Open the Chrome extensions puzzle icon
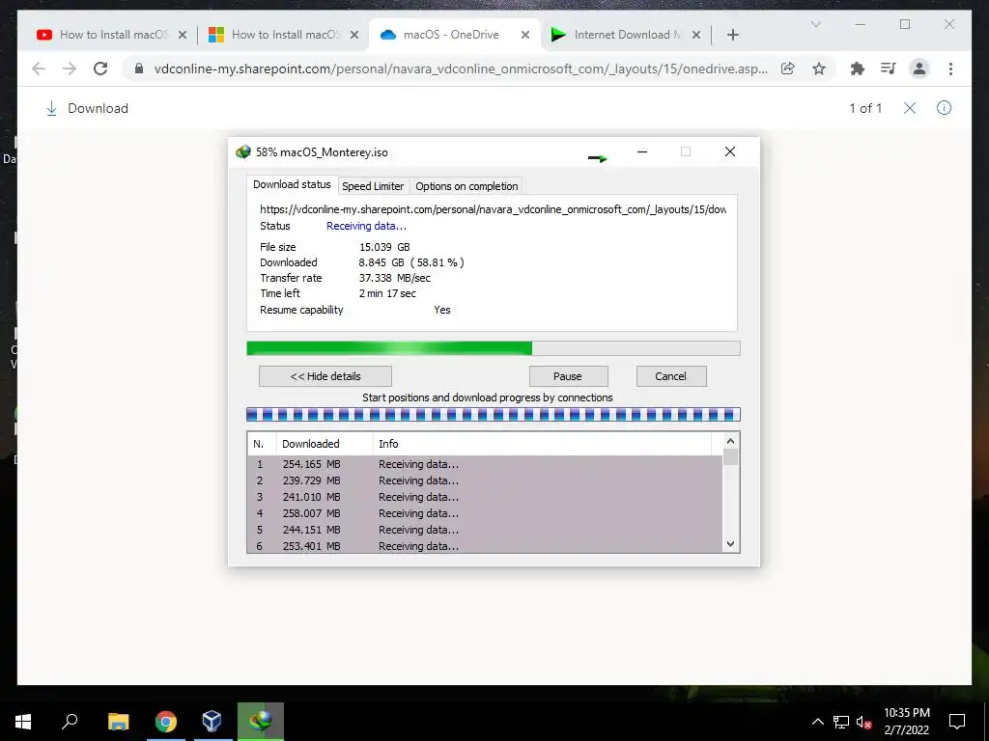This screenshot has width=989, height=741. click(858, 69)
